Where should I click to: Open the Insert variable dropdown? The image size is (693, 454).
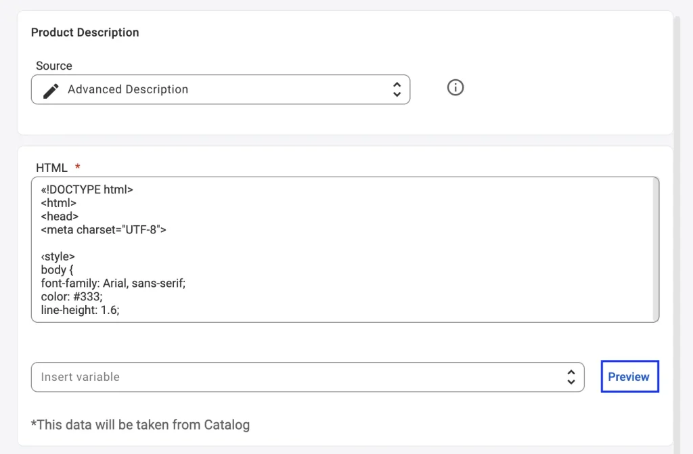coord(298,377)
